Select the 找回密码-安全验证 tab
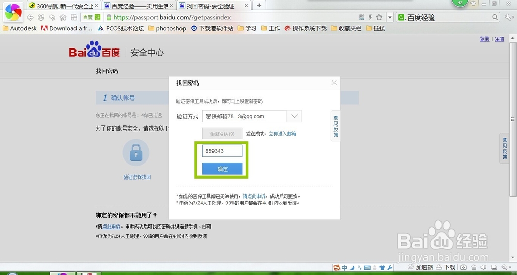Image resolution: width=517 pixels, height=275 pixels. 215,6
